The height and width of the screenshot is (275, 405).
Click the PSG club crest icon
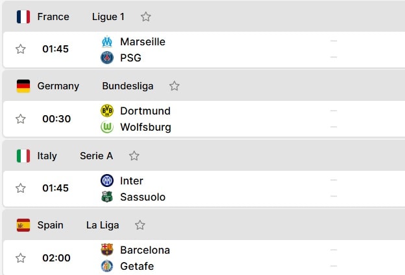click(107, 58)
